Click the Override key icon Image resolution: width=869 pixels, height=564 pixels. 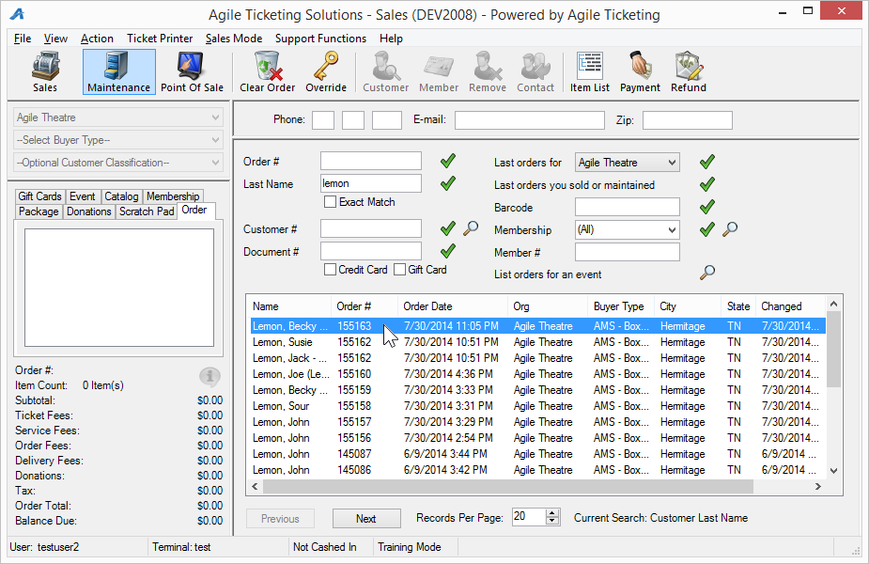[326, 72]
